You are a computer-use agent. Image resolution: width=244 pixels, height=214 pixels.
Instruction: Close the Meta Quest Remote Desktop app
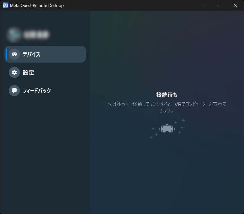235,5
